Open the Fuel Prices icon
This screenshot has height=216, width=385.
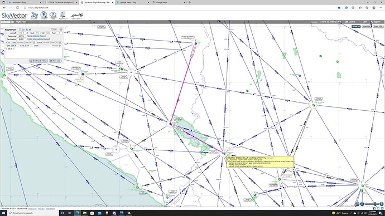pyautogui.click(x=63, y=15)
